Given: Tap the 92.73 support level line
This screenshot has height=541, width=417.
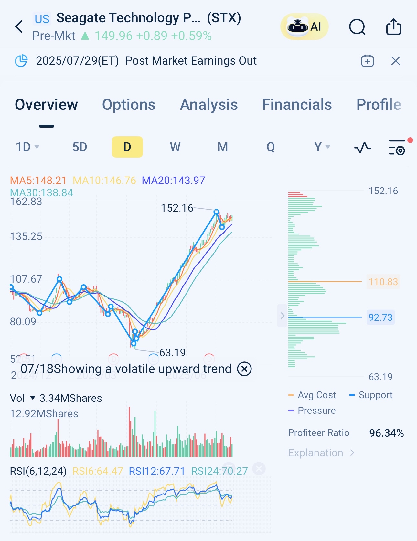Looking at the screenshot, I should [325, 317].
